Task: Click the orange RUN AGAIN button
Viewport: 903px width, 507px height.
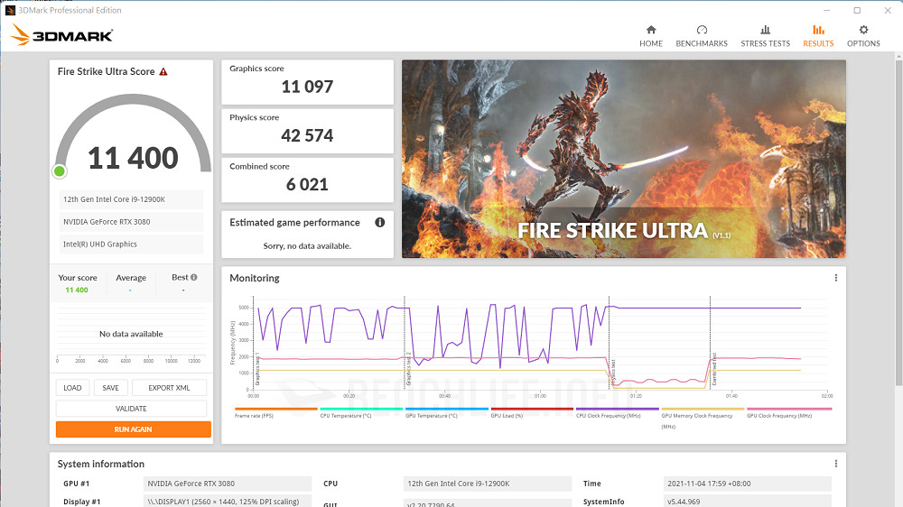Action: (133, 429)
